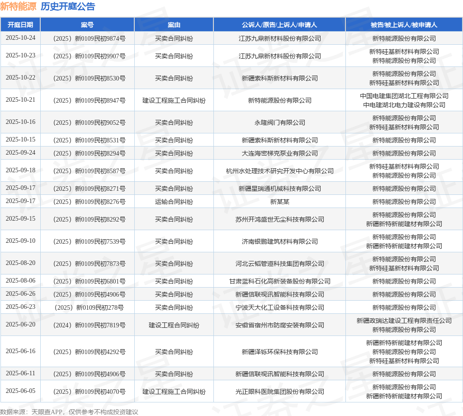Image resolution: width=463 pixels, height=416 pixels.
Task: Select date cell 2025-08-06
Action: click(x=20, y=280)
